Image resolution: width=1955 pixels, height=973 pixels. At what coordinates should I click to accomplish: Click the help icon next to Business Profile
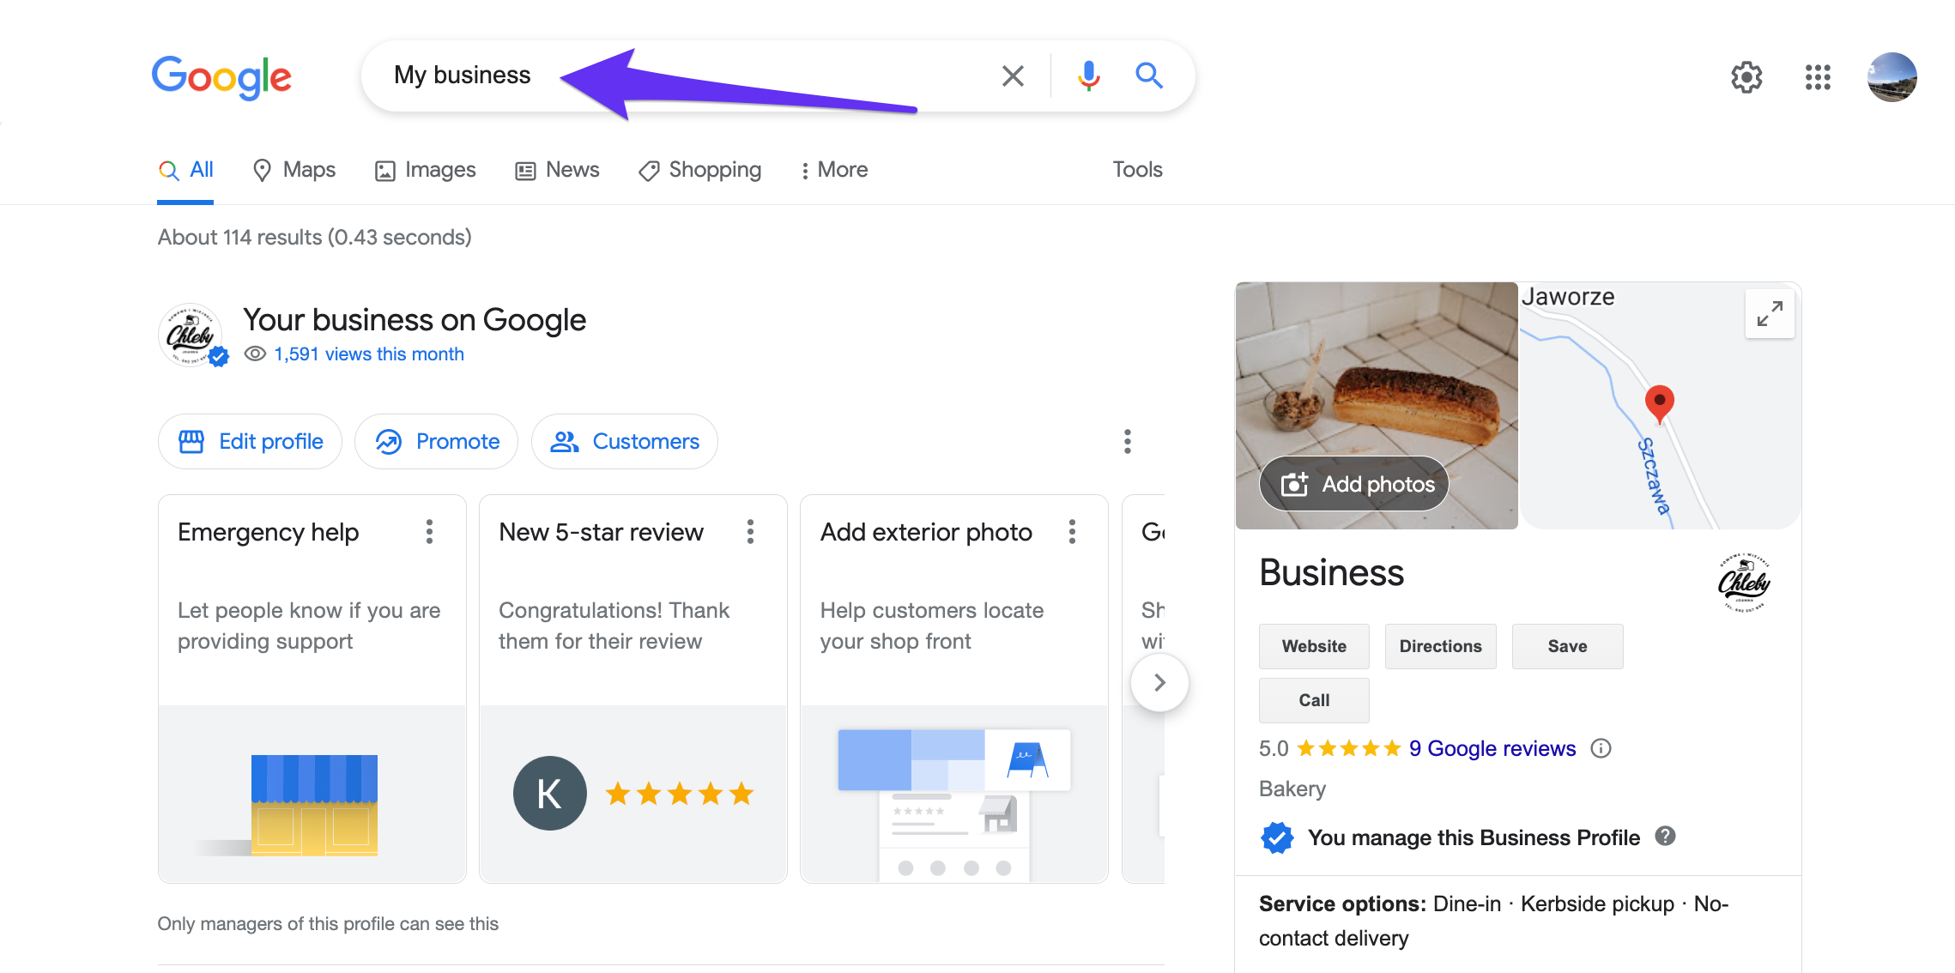point(1666,836)
